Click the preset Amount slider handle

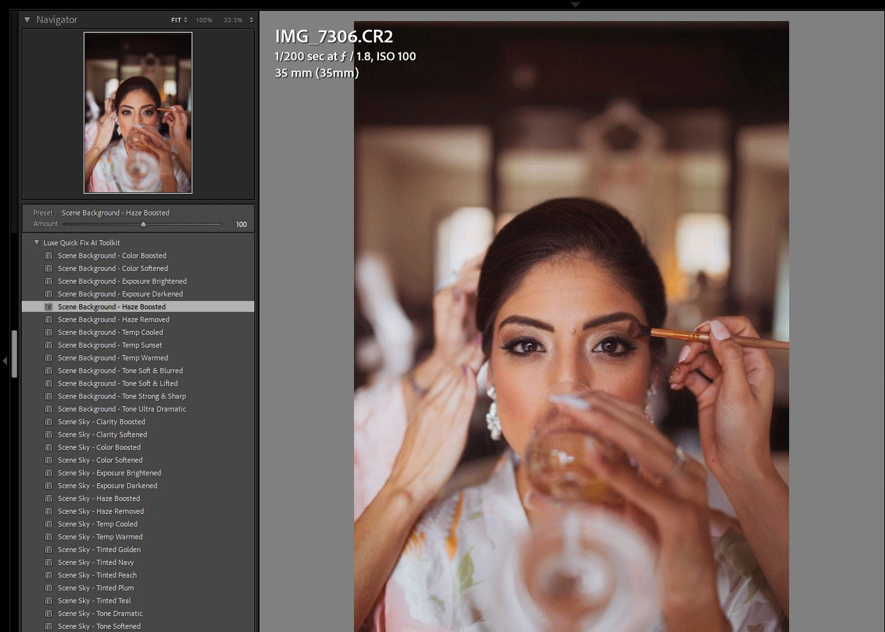143,224
